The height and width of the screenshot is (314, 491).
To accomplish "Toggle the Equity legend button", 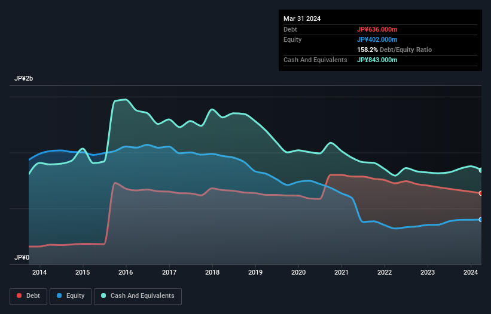I will pos(71,296).
